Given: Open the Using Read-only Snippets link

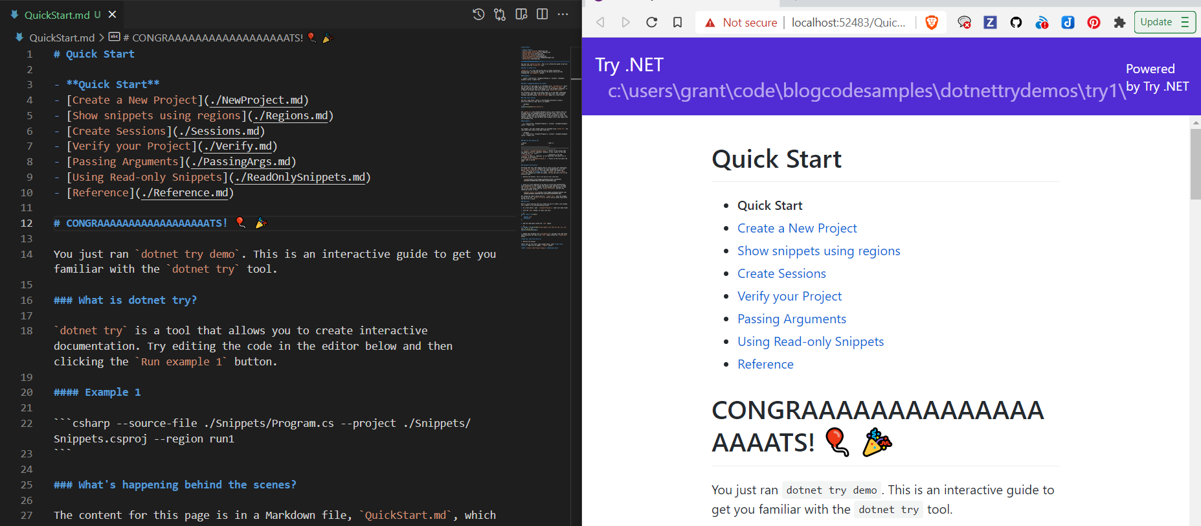Looking at the screenshot, I should [811, 341].
